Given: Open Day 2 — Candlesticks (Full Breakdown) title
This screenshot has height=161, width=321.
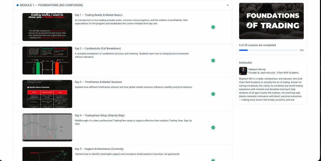Looking at the screenshot, I should [98, 49].
